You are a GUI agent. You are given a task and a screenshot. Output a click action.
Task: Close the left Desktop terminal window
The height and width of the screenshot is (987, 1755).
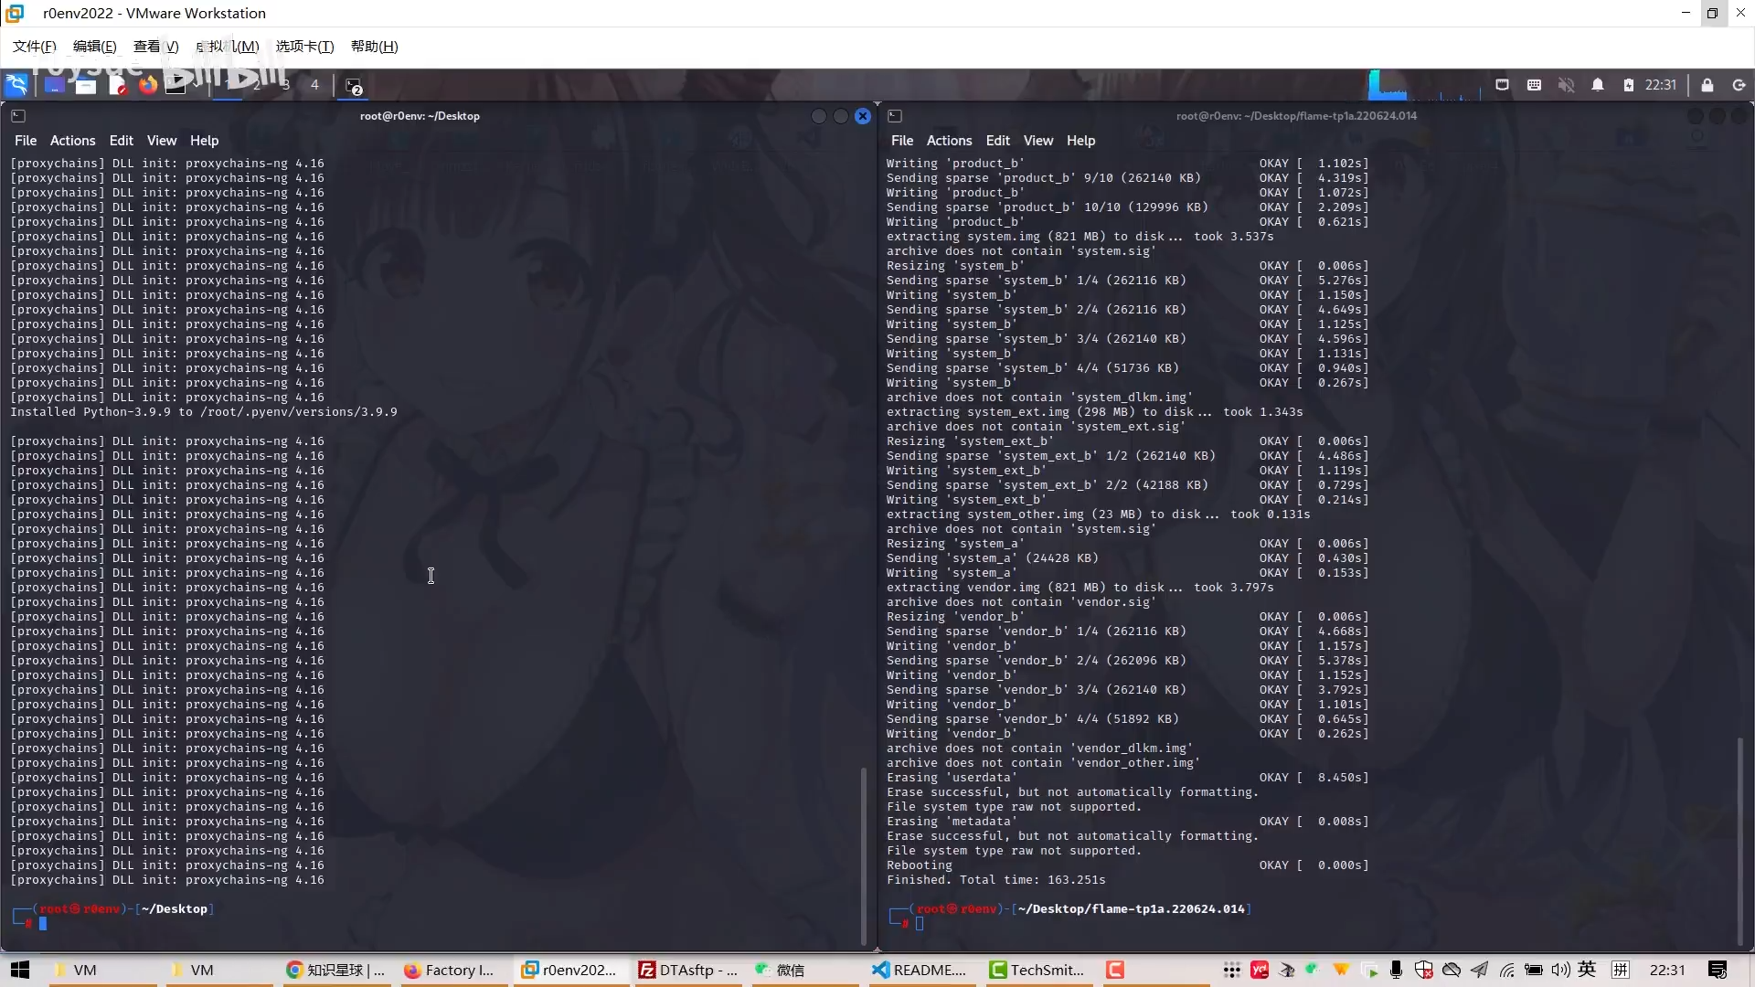(x=862, y=116)
